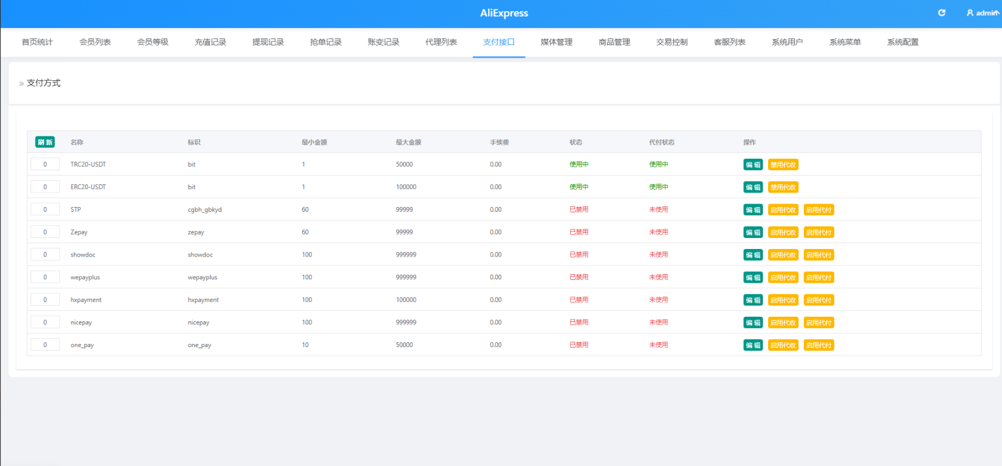Click 编辑 for the Zepay row

pos(753,232)
